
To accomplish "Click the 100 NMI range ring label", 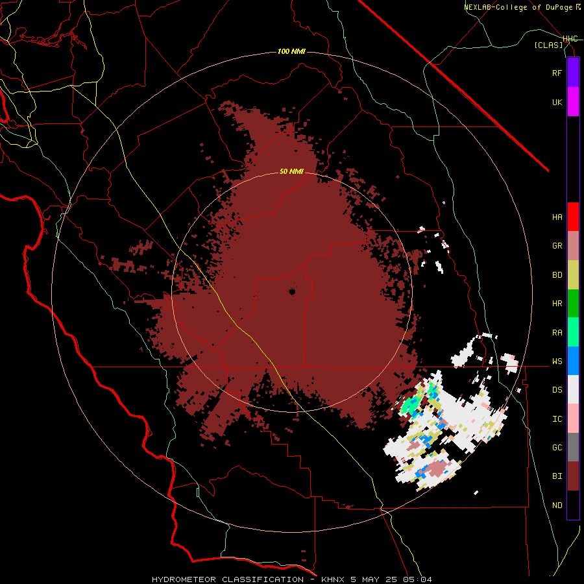I will (x=291, y=51).
